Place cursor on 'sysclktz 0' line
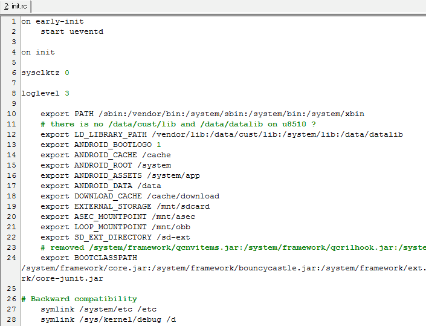This screenshot has width=426, height=326. (x=45, y=73)
